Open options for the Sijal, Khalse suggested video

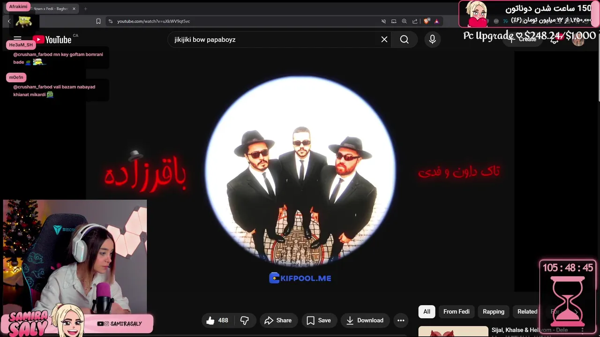[x=583, y=330]
